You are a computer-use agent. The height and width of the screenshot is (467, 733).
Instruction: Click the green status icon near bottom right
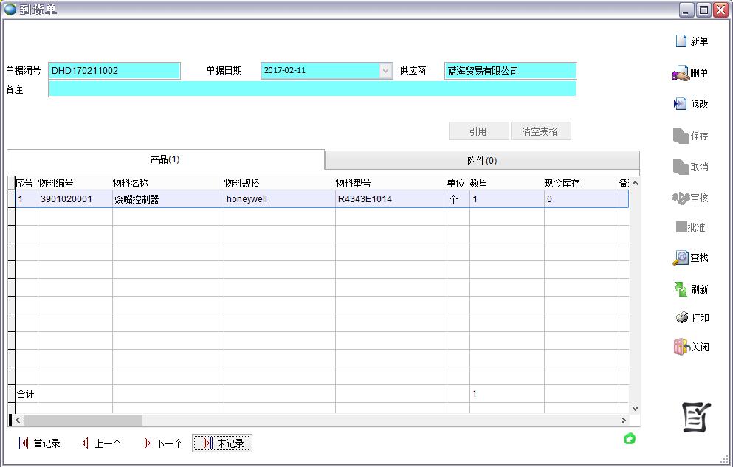[x=630, y=439]
